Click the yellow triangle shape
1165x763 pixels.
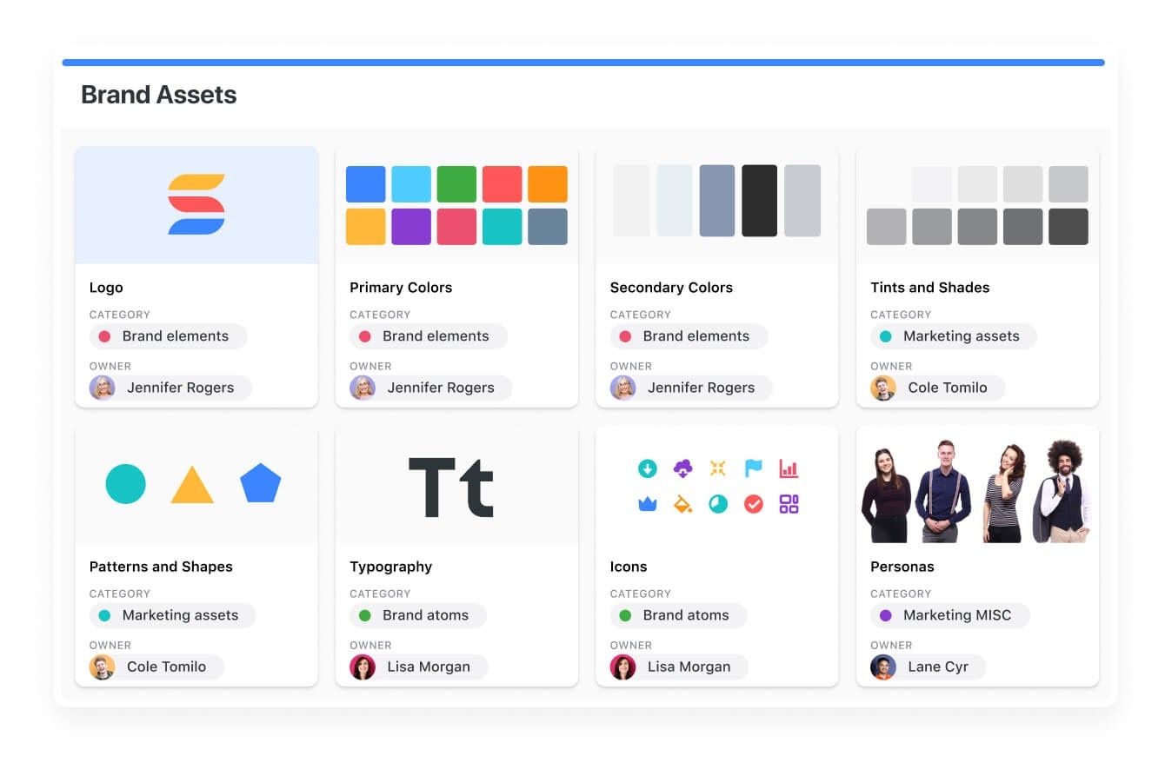pos(192,485)
